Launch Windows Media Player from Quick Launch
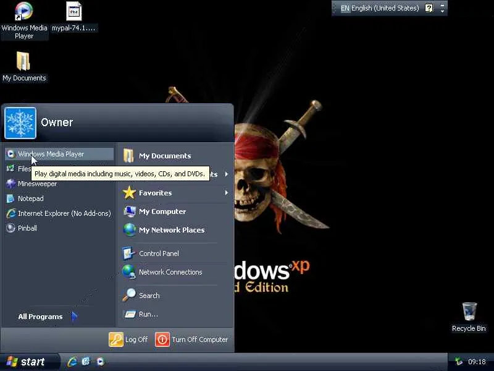This screenshot has width=494, height=371. [100, 362]
